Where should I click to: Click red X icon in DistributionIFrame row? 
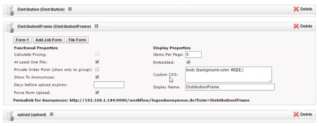click(296, 26)
